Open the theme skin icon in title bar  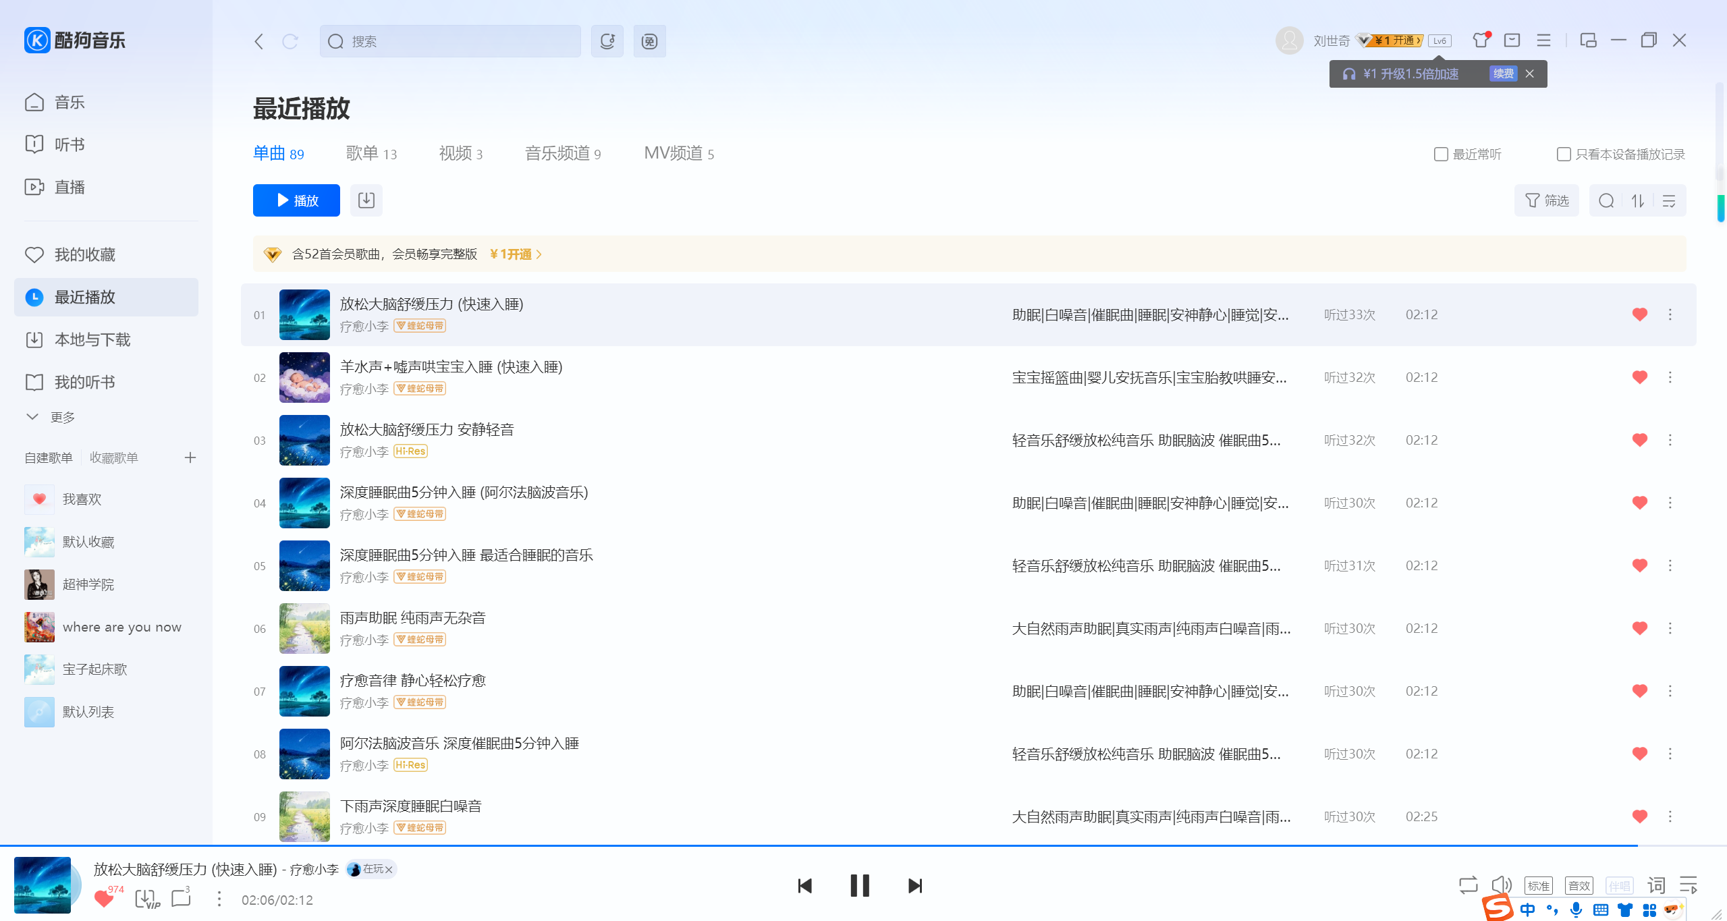coord(1480,40)
